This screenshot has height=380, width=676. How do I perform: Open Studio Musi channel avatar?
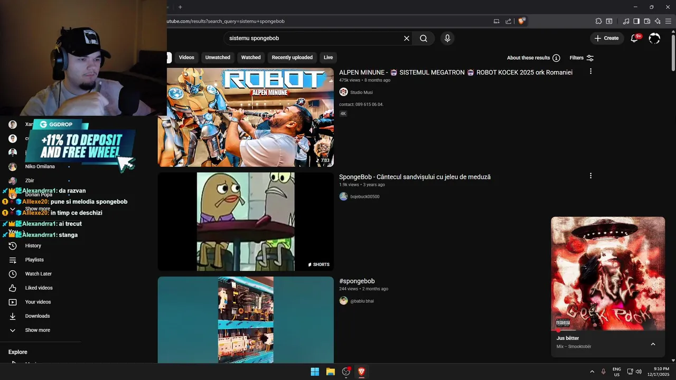pyautogui.click(x=343, y=92)
